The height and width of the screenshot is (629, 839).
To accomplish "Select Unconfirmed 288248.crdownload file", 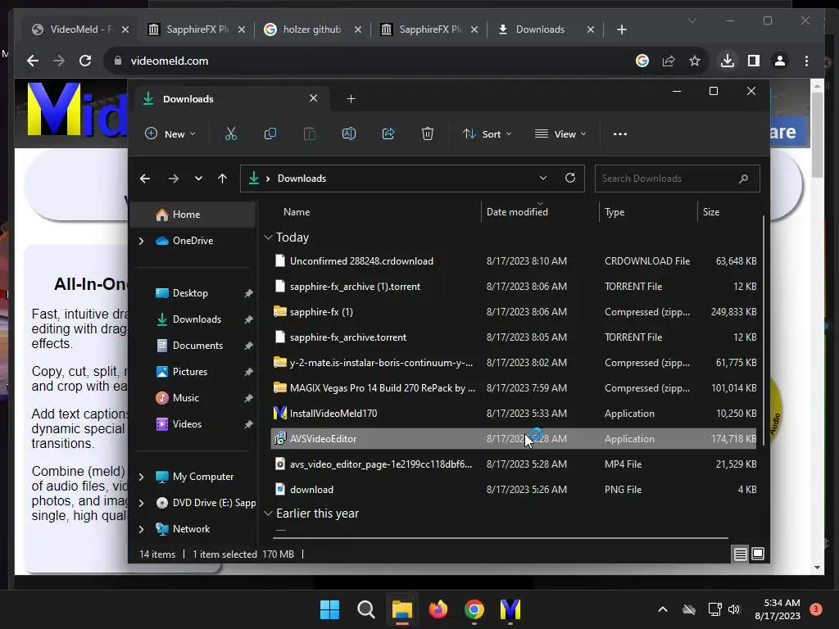I will tap(514, 261).
